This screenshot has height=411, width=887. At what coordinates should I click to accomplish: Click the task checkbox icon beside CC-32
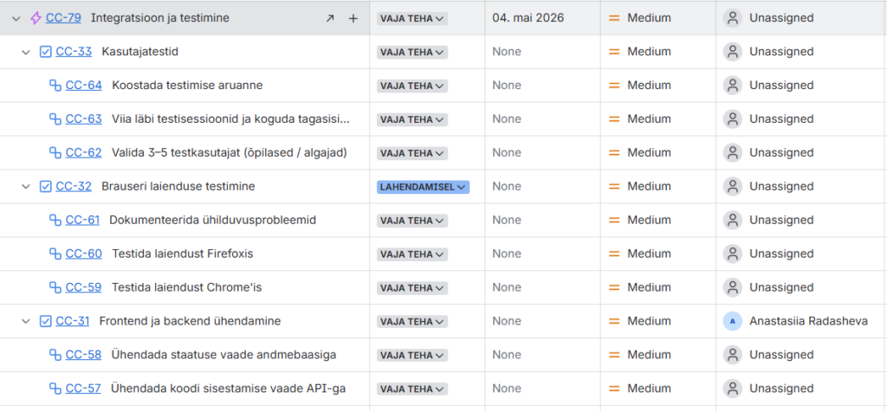pos(46,187)
